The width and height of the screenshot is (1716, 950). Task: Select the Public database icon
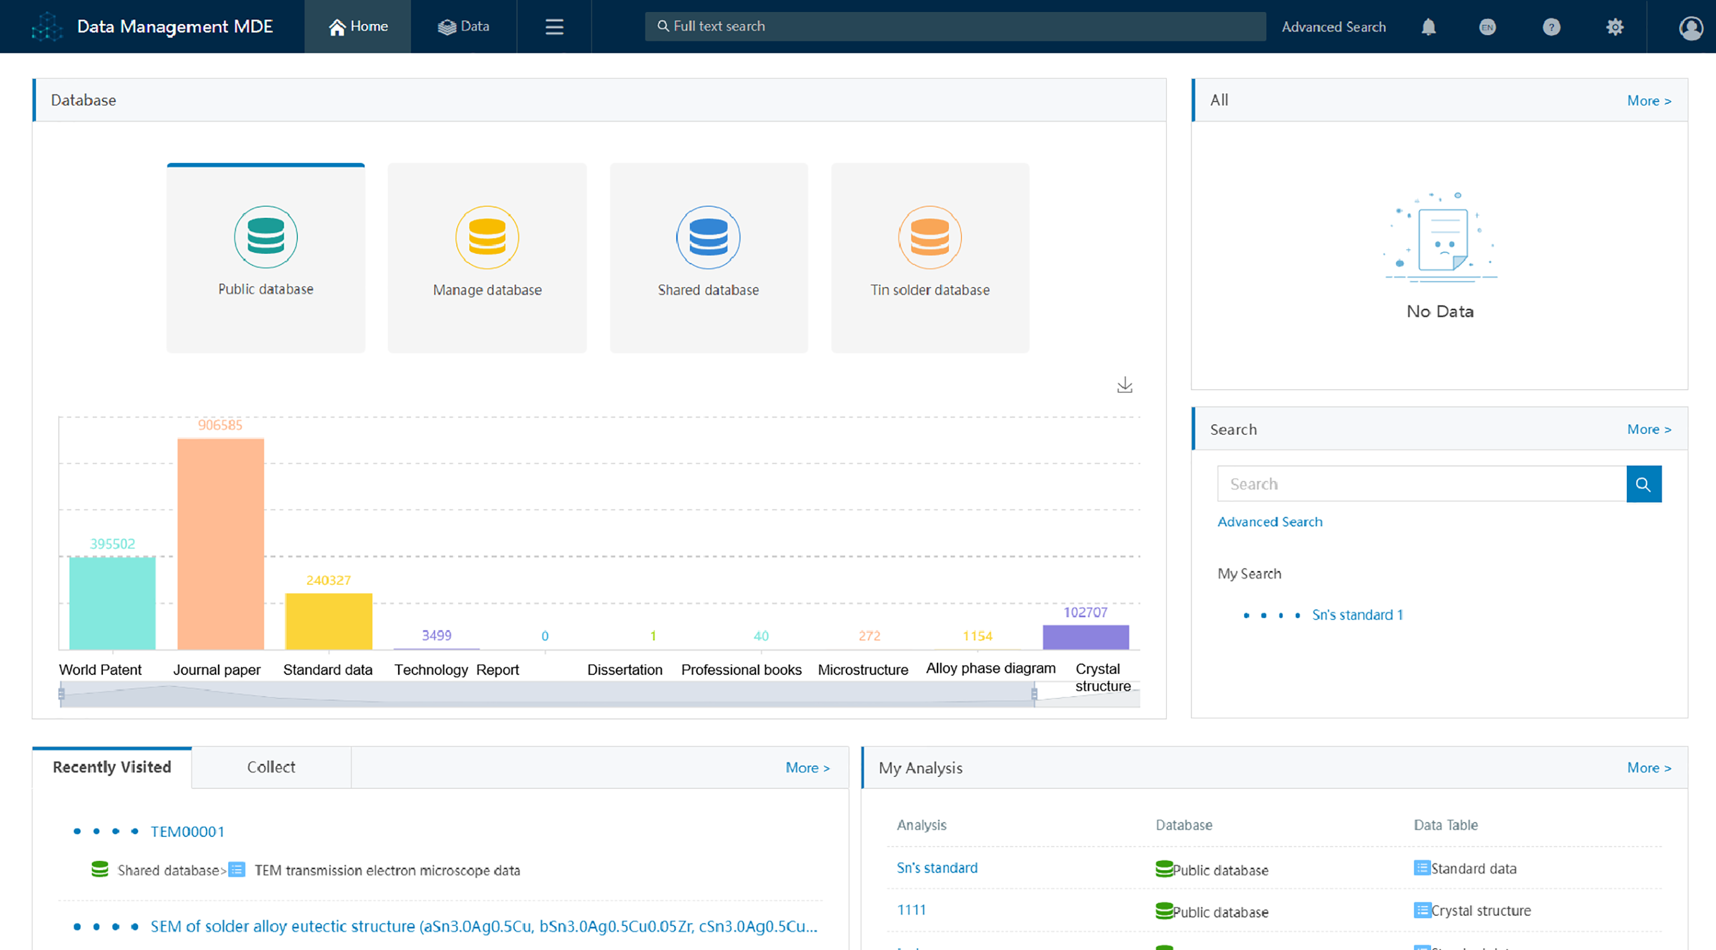[x=266, y=237]
